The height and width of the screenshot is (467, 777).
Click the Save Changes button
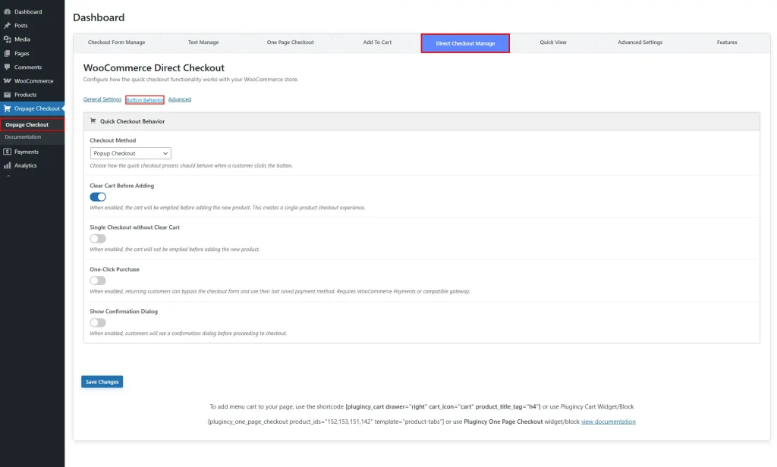point(102,382)
